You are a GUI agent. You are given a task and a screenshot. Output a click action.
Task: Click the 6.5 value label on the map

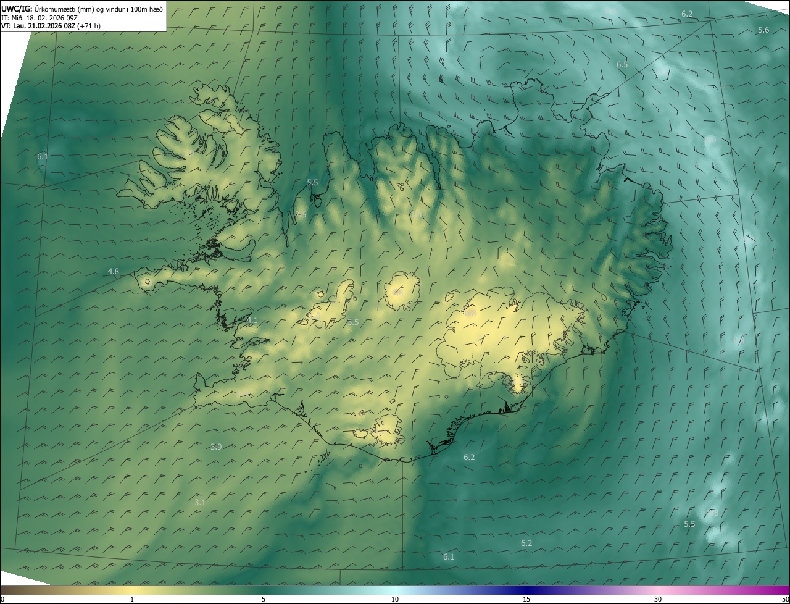point(622,64)
